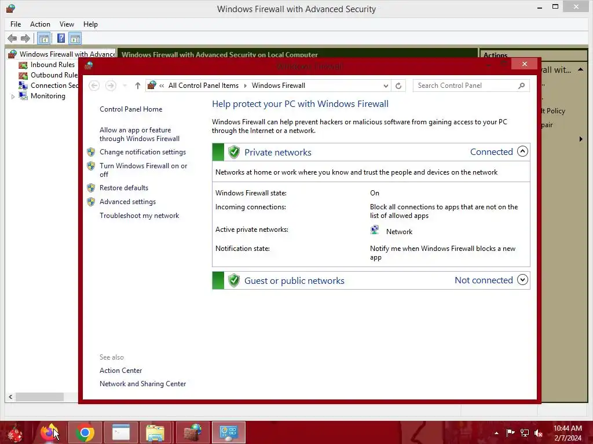Screen dimensions: 593x444
Task: Open the View menu
Action: tap(67, 24)
